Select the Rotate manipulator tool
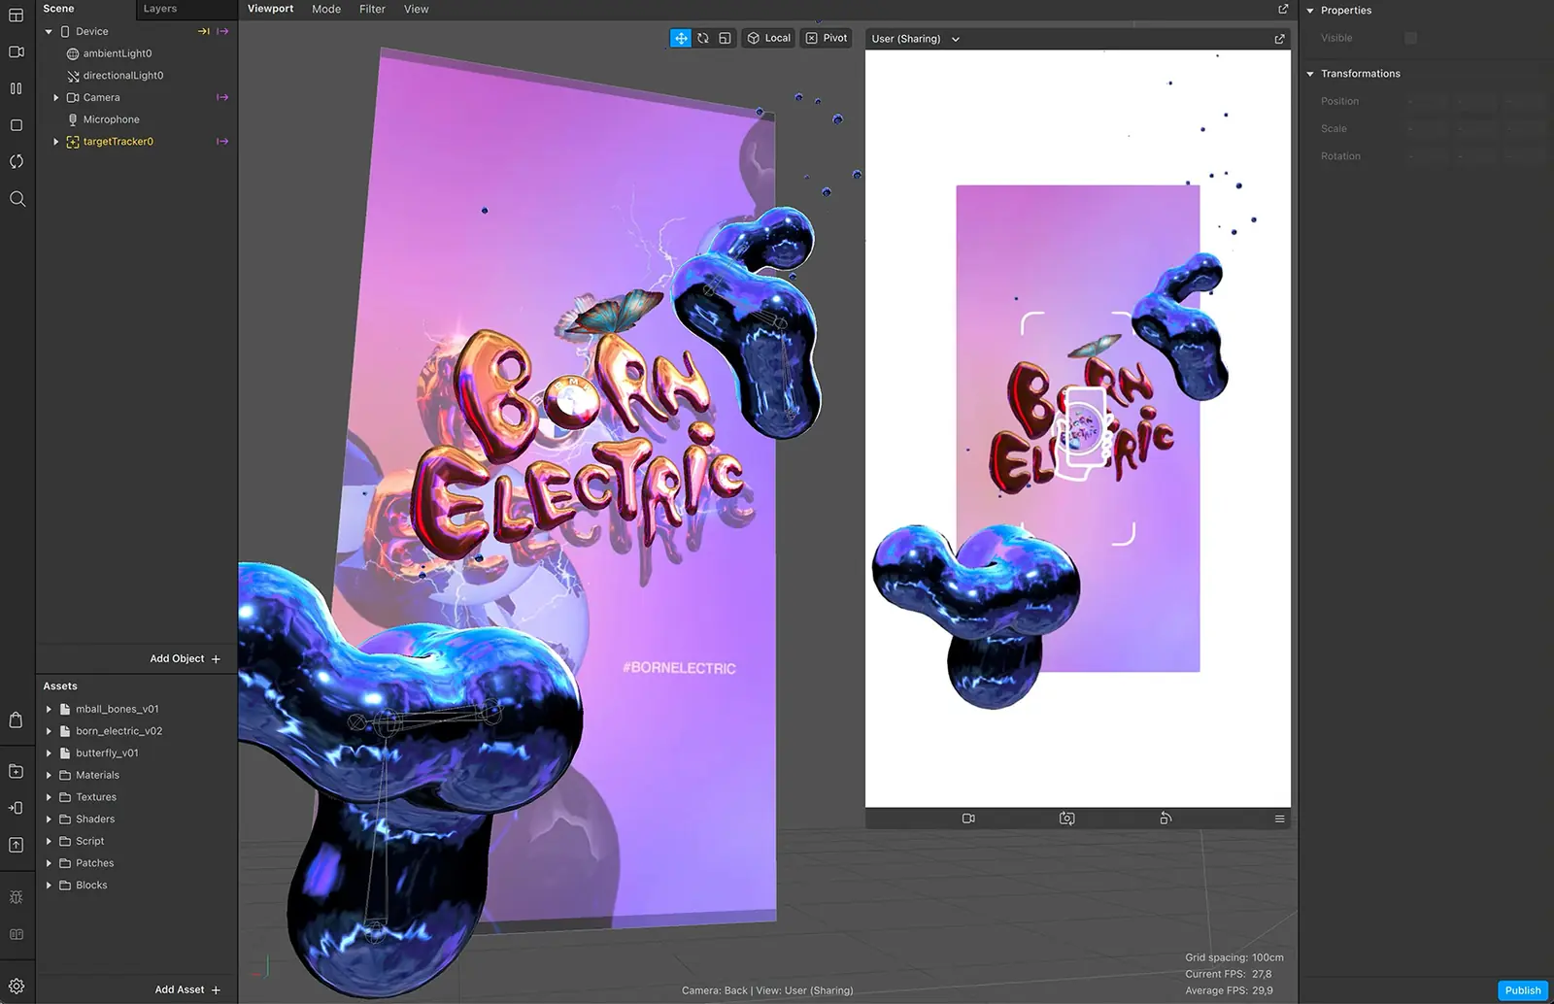Image resolution: width=1554 pixels, height=1004 pixels. pos(703,38)
